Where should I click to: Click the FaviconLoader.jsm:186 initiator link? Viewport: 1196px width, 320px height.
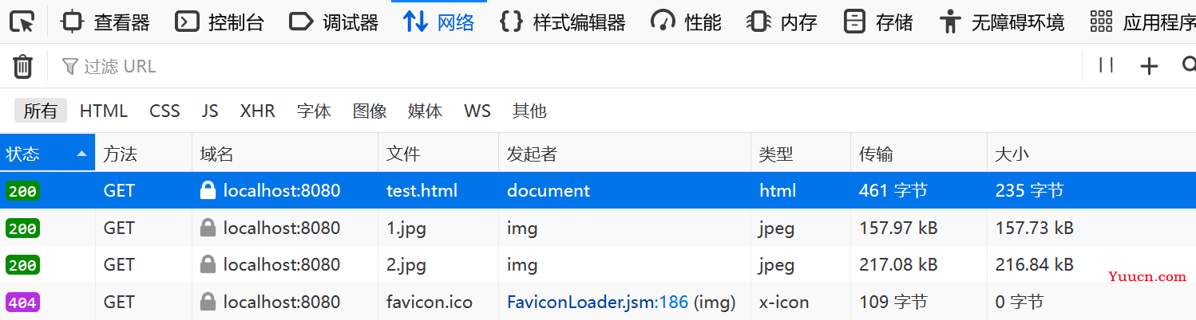(597, 302)
